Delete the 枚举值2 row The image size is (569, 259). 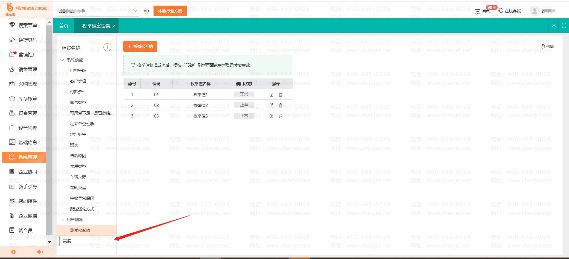(281, 105)
